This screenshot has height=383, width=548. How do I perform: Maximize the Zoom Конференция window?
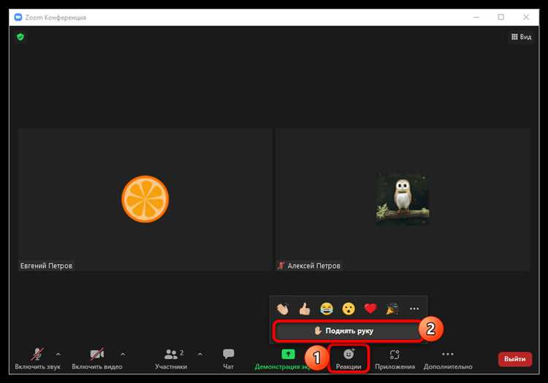501,17
